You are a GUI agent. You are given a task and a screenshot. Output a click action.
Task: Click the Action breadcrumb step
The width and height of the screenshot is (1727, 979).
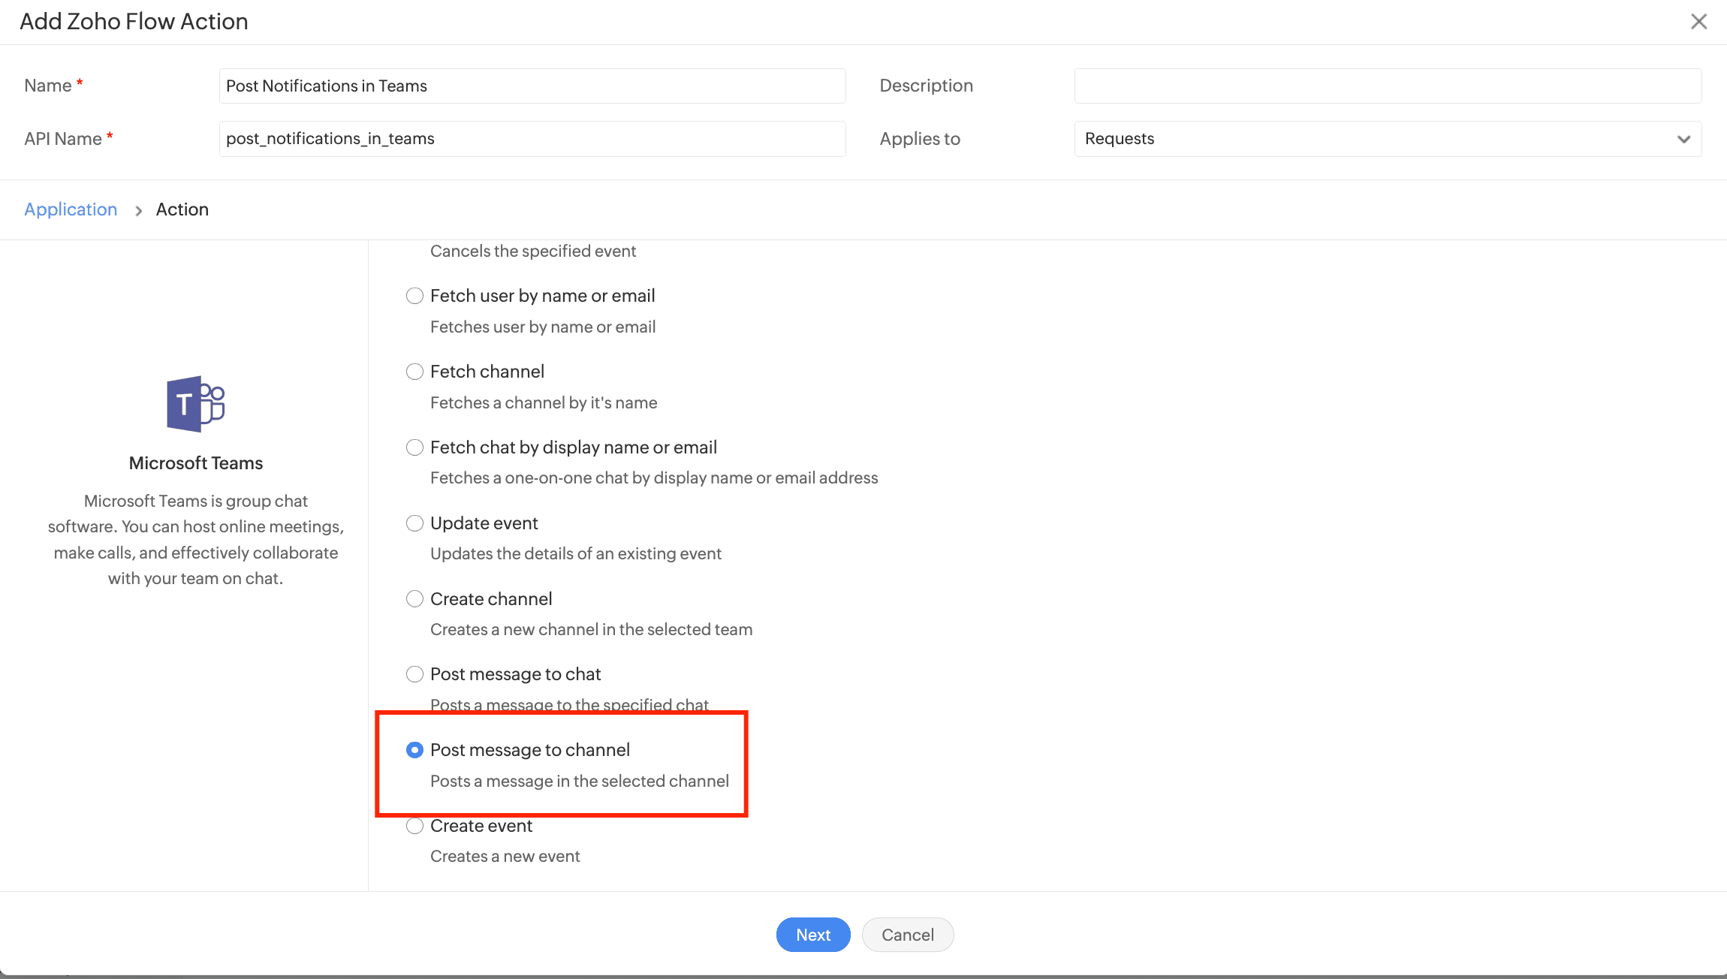pyautogui.click(x=182, y=209)
